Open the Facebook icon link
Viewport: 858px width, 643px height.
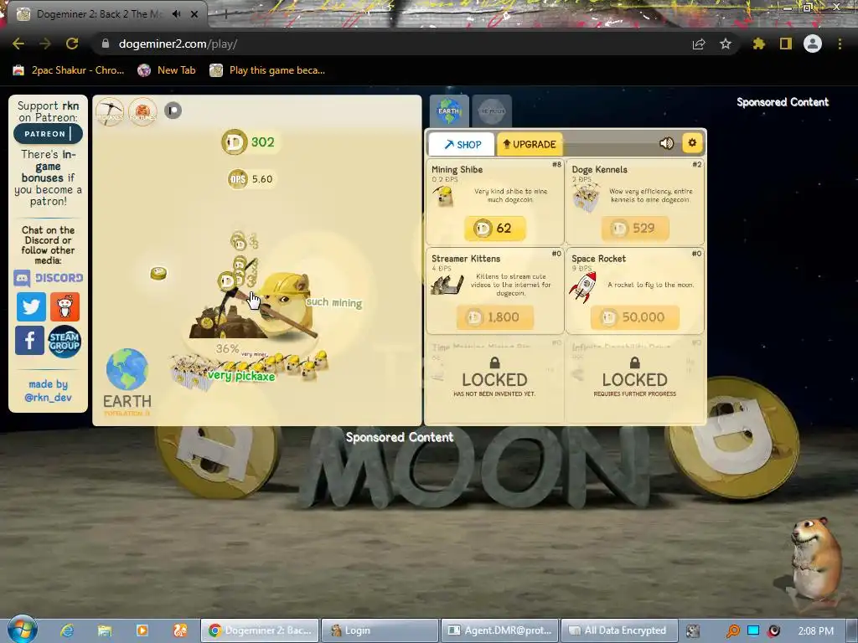pos(29,341)
